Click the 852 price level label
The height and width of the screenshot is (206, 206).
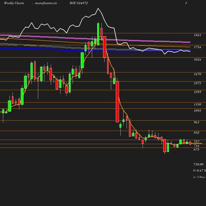197,133
